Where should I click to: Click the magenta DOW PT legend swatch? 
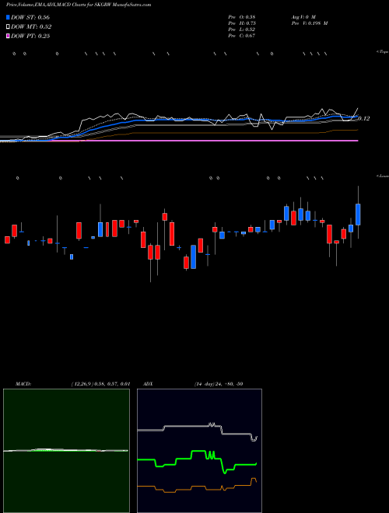point(9,37)
